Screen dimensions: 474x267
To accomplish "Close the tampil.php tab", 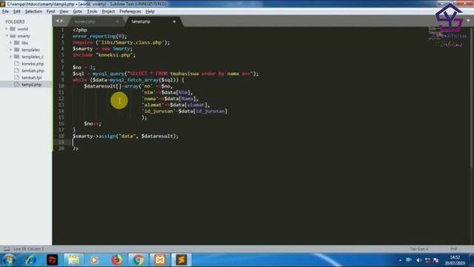I will [174, 22].
